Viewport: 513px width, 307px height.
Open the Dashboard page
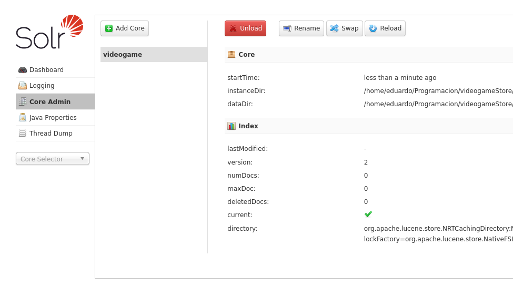coord(46,70)
